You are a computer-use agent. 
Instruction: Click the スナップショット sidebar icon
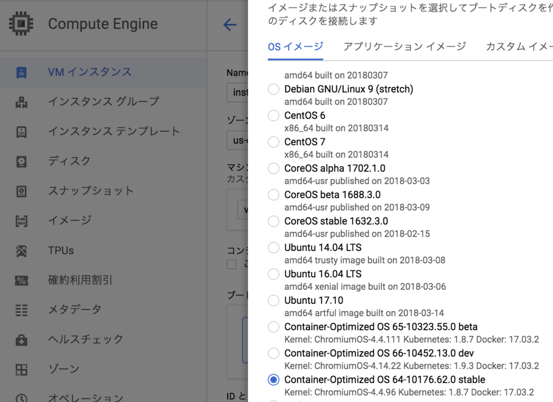click(22, 192)
